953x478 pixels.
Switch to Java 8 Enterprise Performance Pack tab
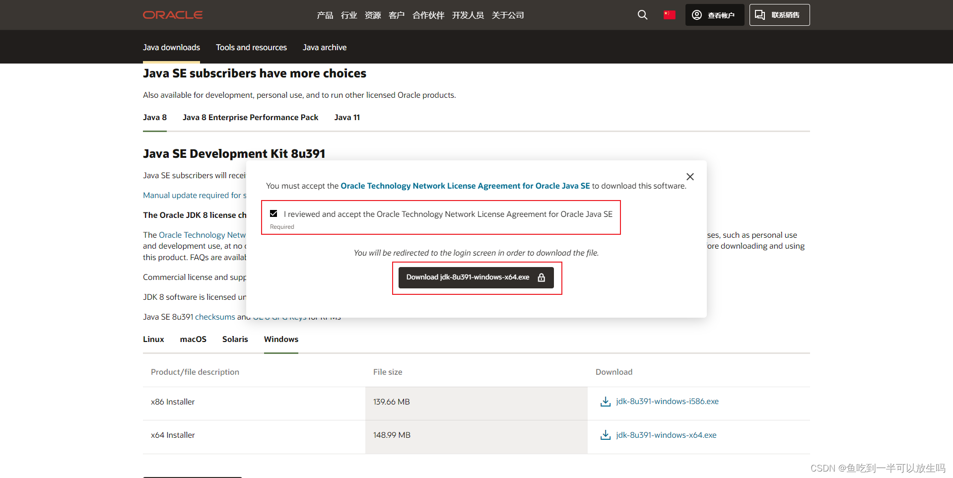[x=250, y=118]
